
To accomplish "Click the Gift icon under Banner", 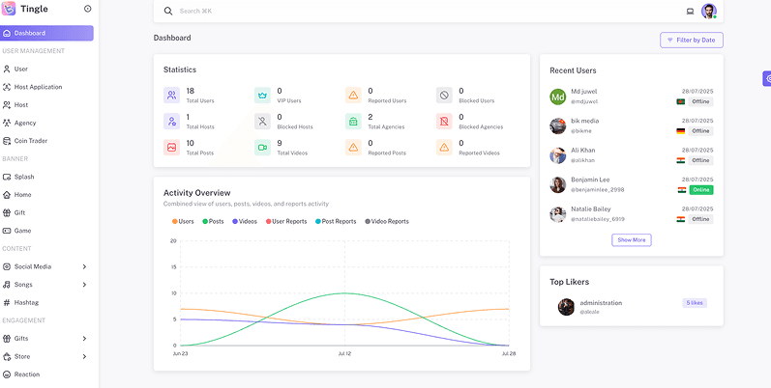I will [7, 213].
